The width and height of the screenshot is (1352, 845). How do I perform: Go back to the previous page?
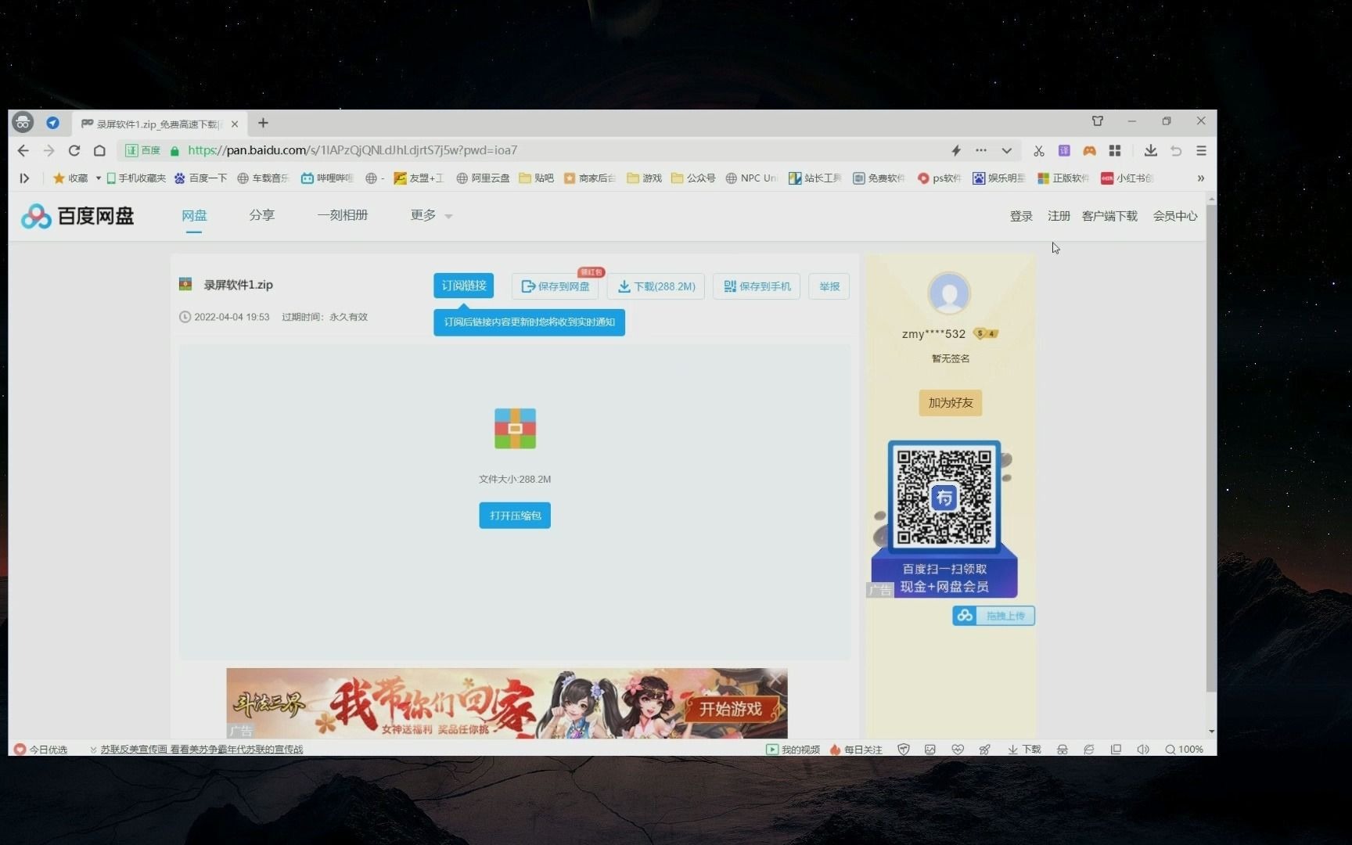pyautogui.click(x=23, y=150)
